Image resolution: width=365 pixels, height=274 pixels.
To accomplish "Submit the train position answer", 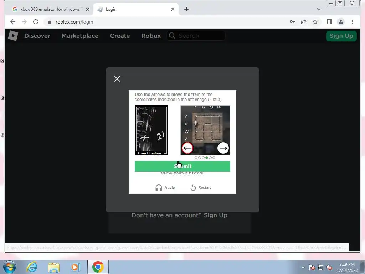I will coord(182,166).
